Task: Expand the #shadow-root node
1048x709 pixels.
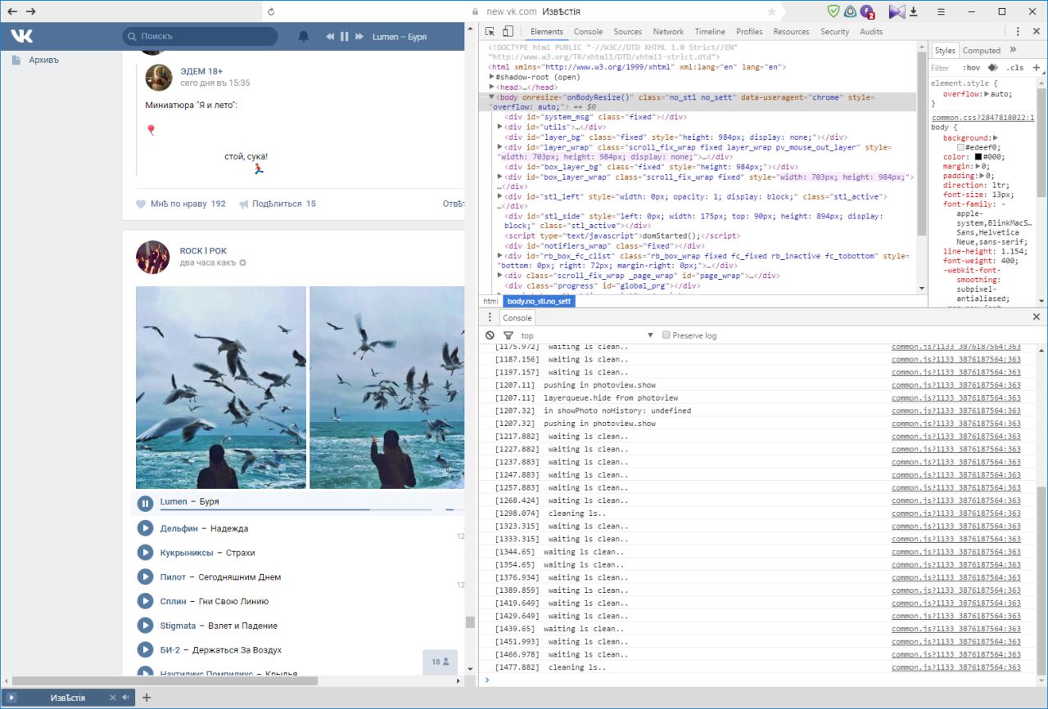Action: (x=492, y=77)
